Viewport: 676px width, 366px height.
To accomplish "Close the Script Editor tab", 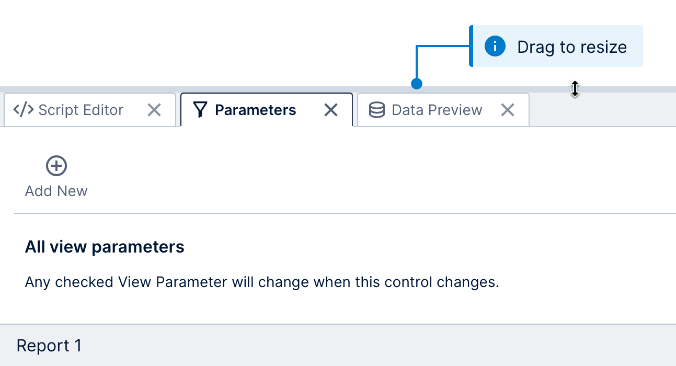I will point(154,110).
